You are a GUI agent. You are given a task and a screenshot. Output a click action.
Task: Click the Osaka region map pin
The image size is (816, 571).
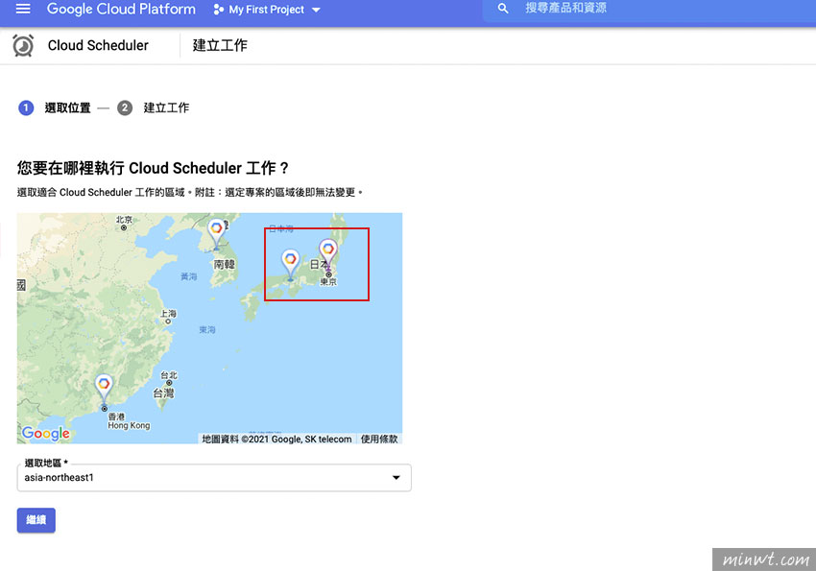click(290, 265)
